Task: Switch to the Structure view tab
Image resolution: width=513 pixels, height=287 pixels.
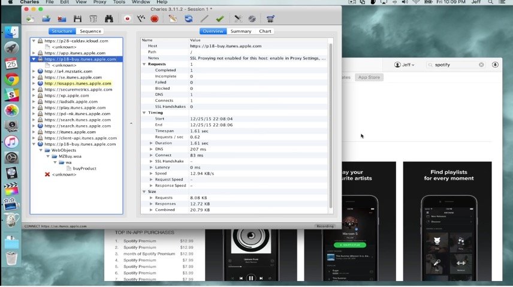Action: [62, 31]
